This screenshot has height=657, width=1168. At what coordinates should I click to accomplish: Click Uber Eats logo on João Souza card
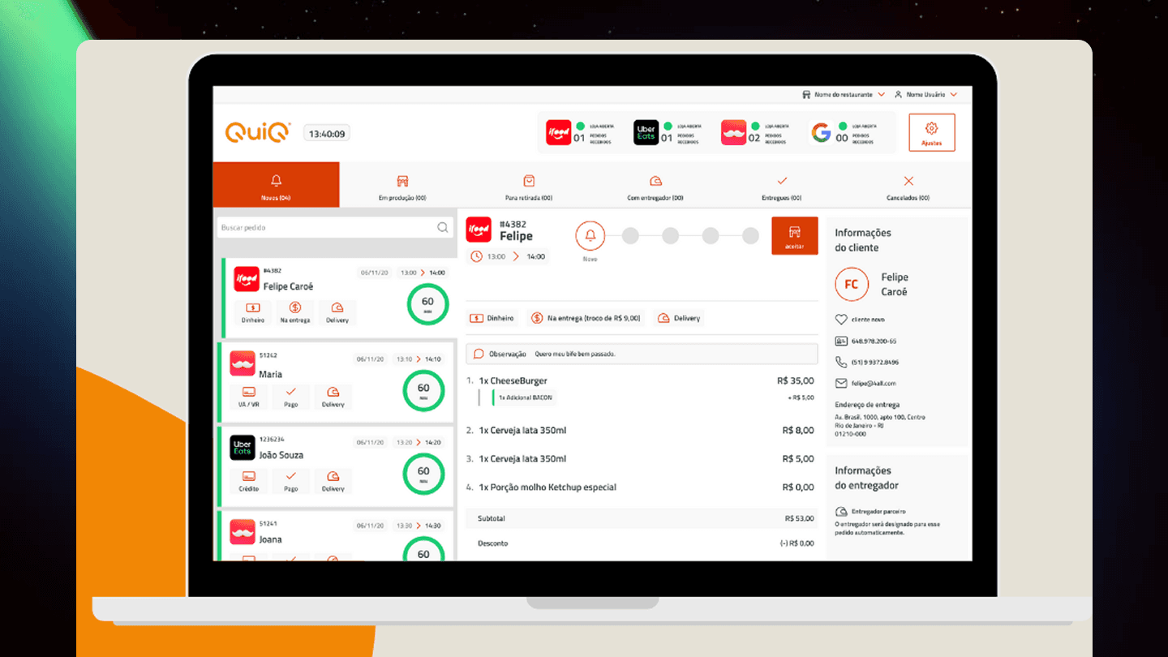tap(243, 448)
